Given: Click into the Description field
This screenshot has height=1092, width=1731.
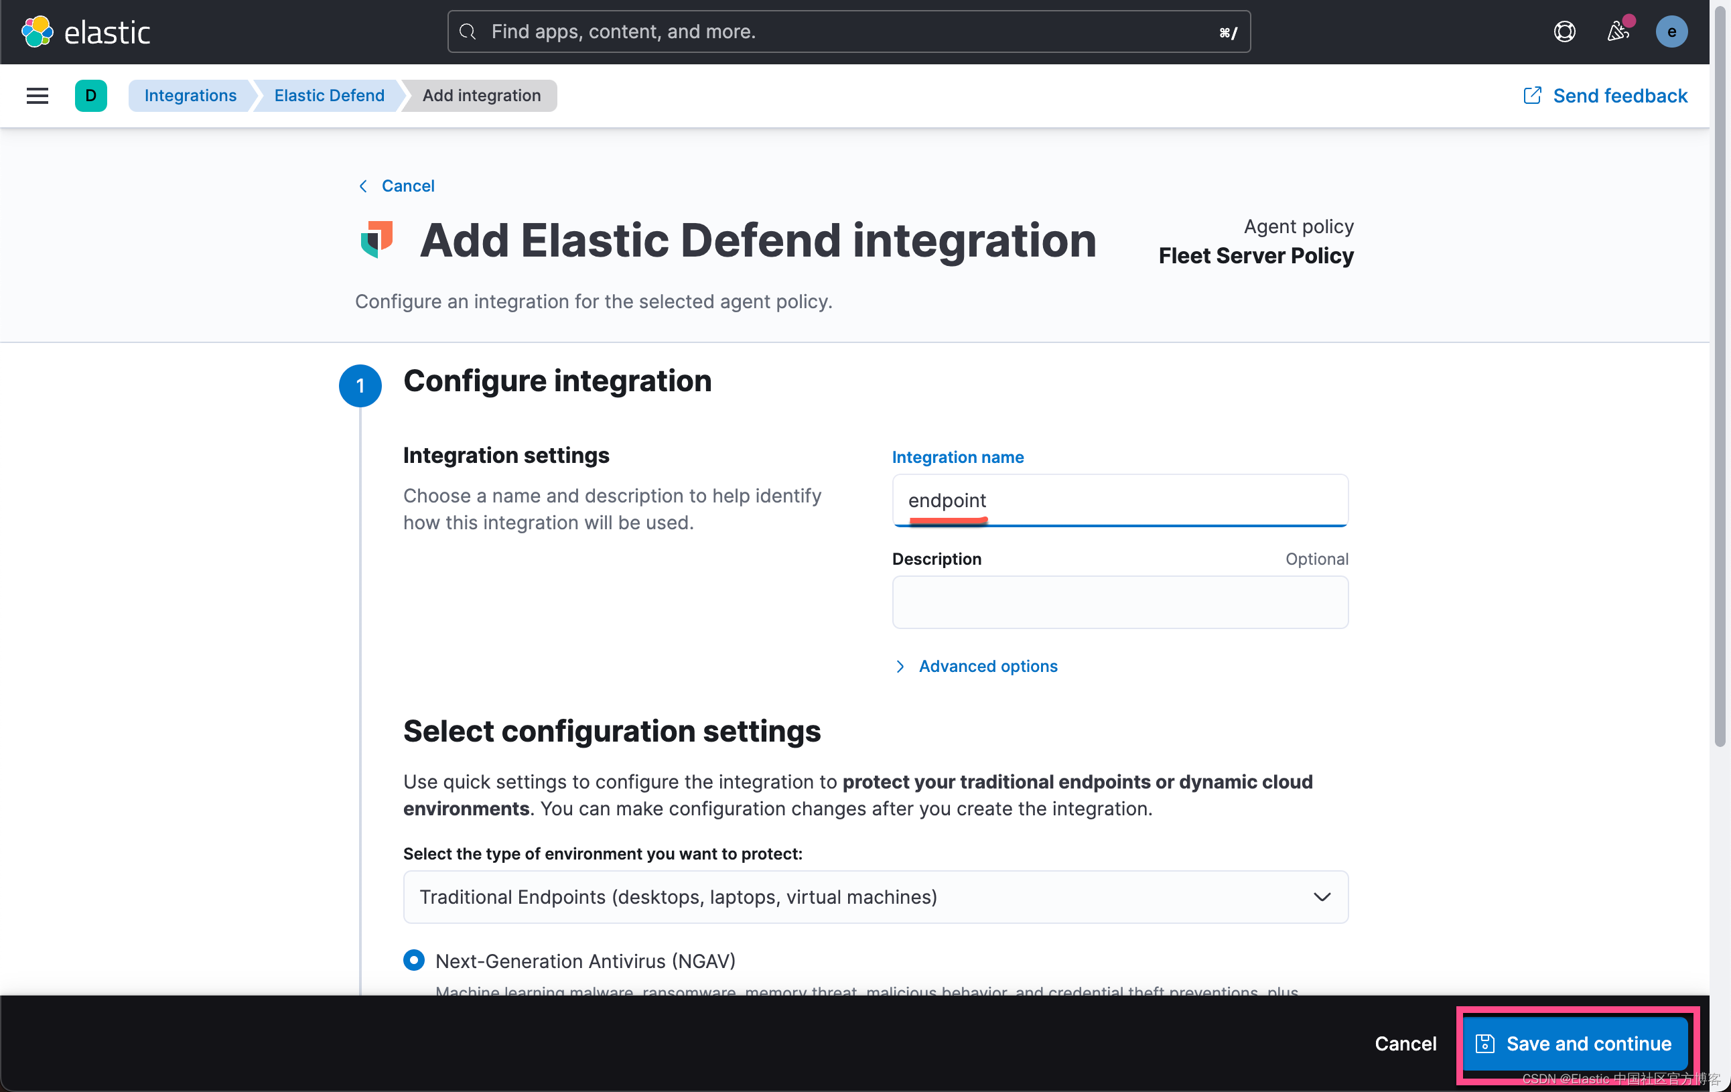Looking at the screenshot, I should 1120,602.
